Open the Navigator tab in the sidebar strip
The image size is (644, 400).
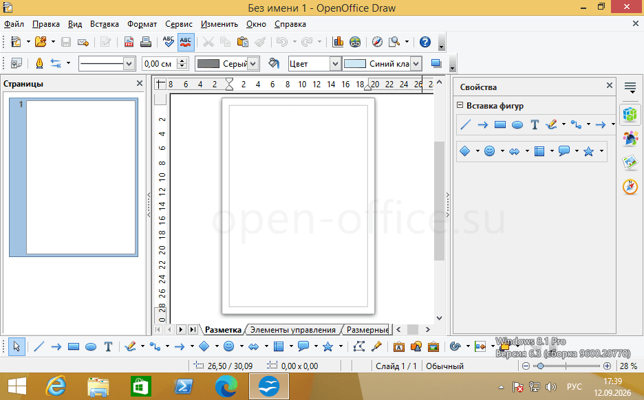(x=630, y=187)
